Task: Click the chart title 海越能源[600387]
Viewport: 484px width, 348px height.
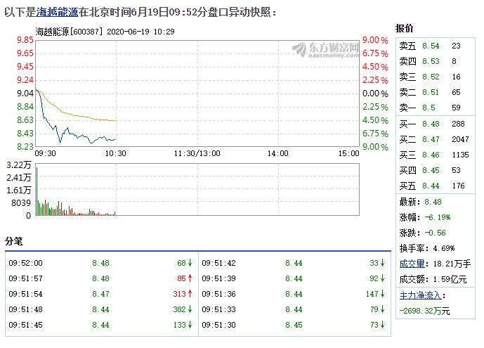Action: [x=69, y=32]
